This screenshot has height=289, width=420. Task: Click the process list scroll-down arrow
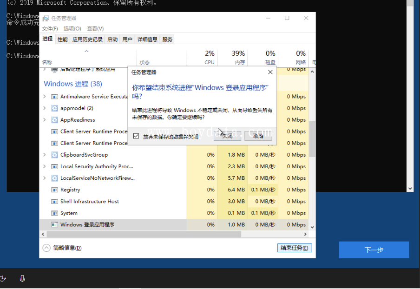(312, 227)
